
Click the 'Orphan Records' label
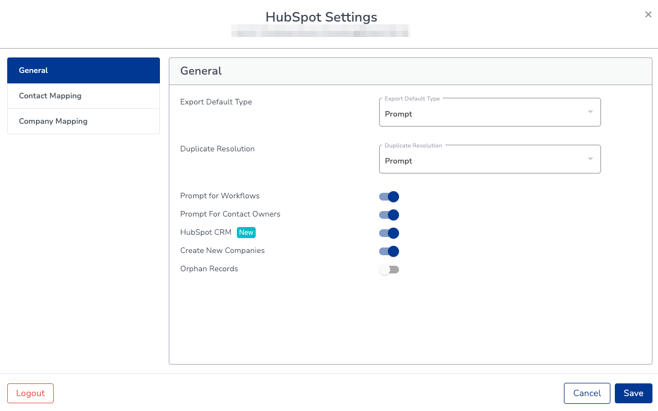(x=209, y=268)
